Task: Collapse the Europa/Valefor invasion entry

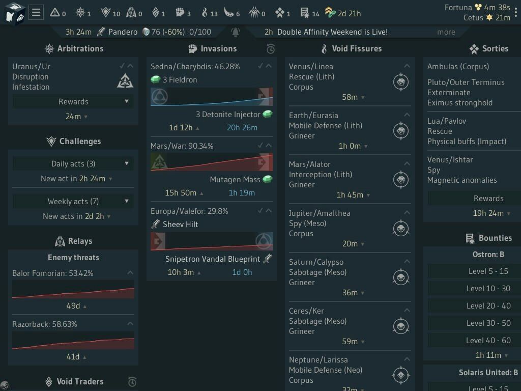Action: click(x=269, y=210)
